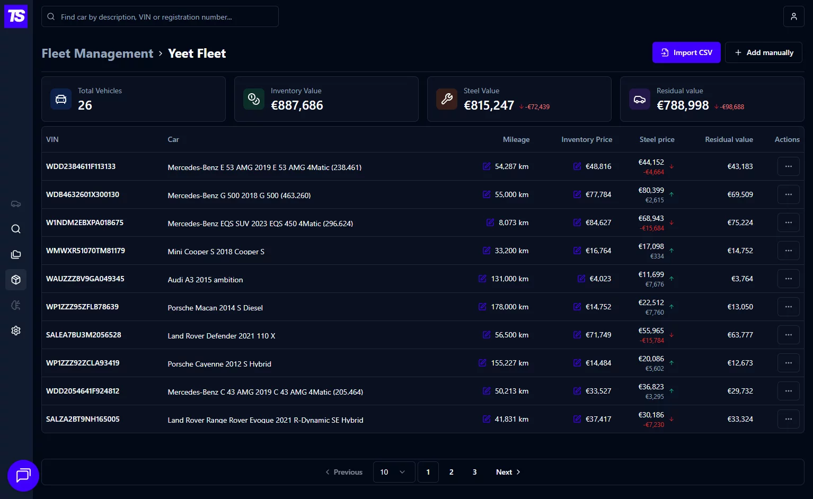The image size is (813, 499).
Task: Edit inventory price €33,527
Action: (x=577, y=391)
